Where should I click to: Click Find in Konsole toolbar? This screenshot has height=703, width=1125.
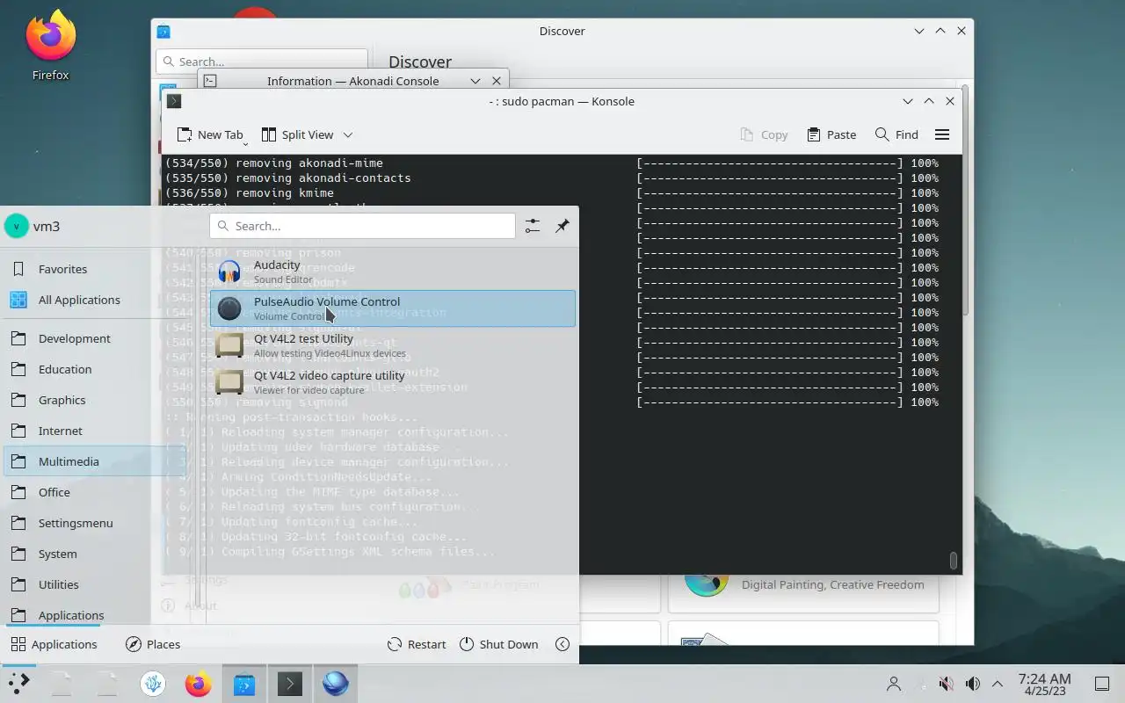[x=896, y=134]
